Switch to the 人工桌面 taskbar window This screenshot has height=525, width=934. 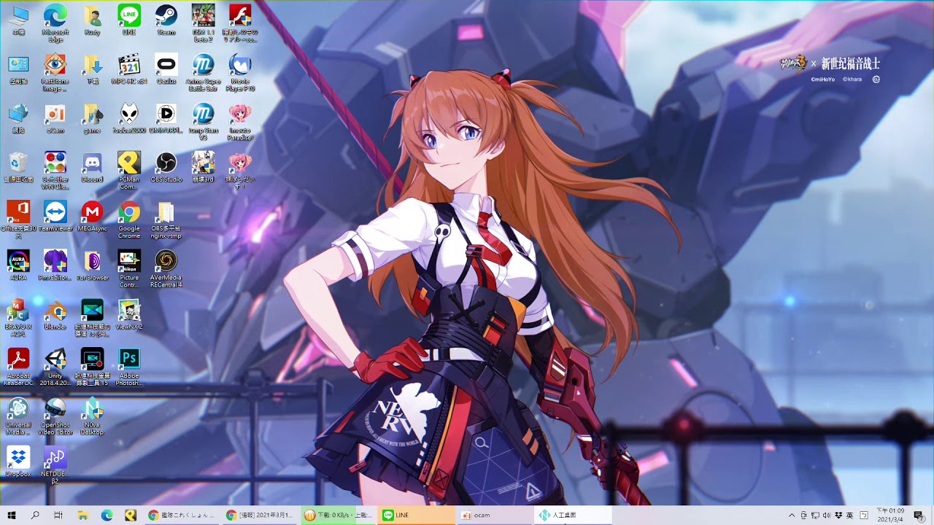click(x=573, y=515)
